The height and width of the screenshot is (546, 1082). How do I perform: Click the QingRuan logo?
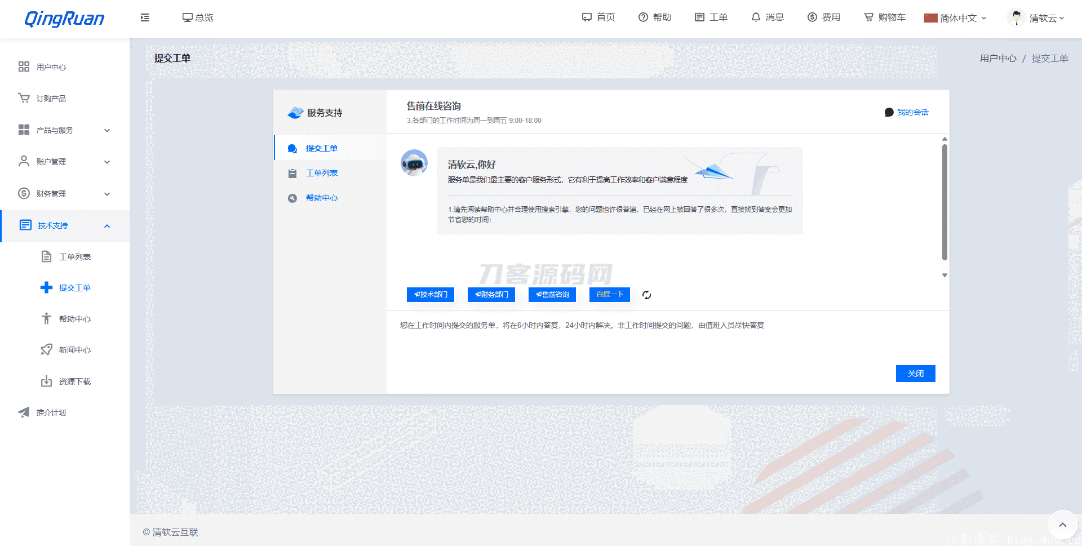click(64, 19)
